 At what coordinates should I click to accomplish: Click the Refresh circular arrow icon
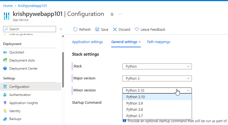pos(75,29)
